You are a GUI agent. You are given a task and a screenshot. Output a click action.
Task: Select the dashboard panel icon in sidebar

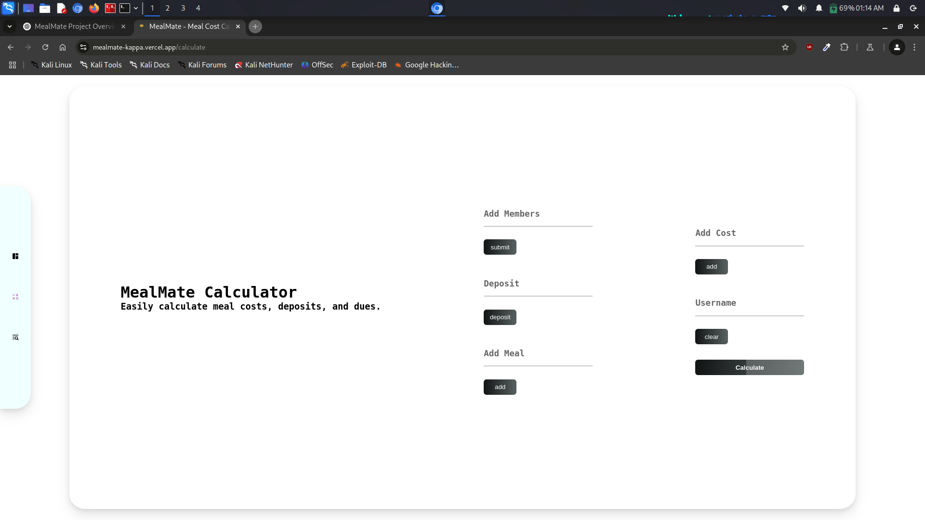coord(15,256)
